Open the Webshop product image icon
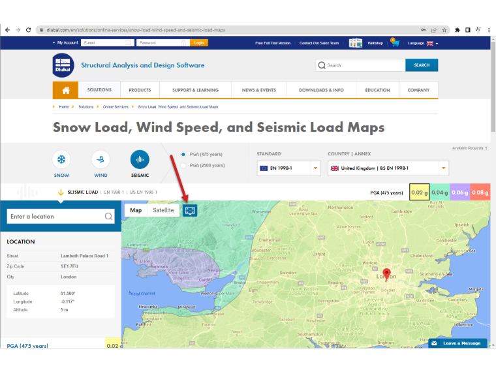Screen dimensions: 496x372 tap(356, 42)
